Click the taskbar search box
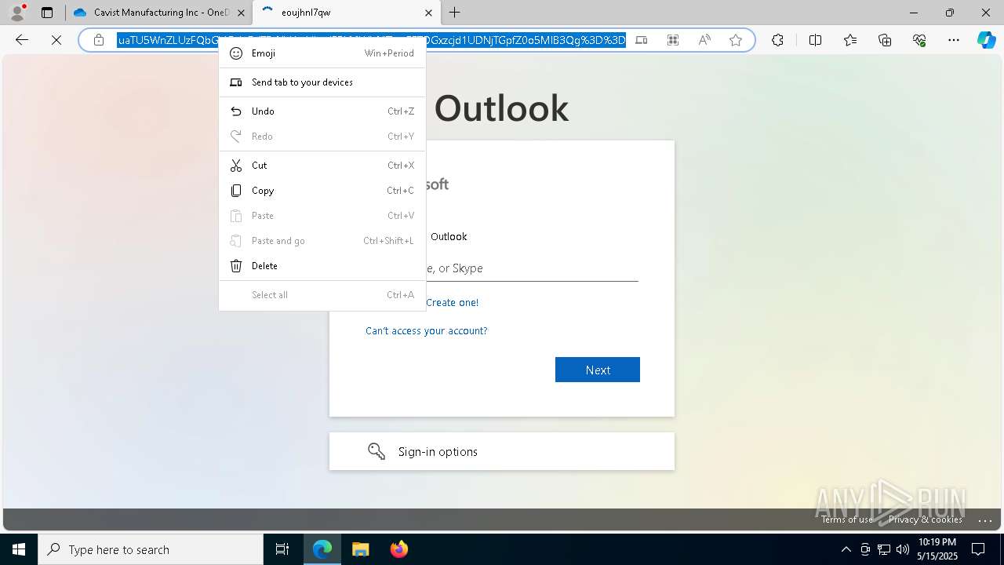The width and height of the screenshot is (1004, 565). [151, 549]
